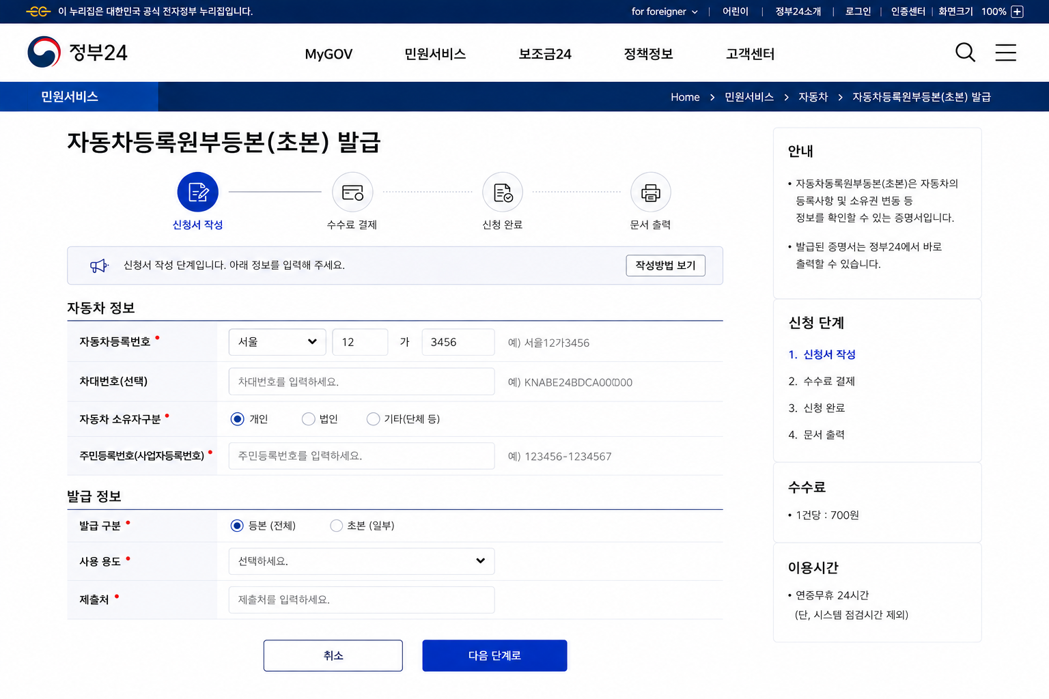Go to 어린이 site link
The width and height of the screenshot is (1049, 699).
pos(736,12)
